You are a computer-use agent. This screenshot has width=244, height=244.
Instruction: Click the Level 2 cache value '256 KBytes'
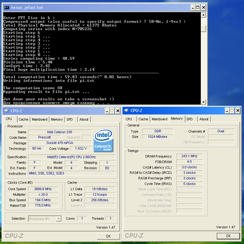pos(100,200)
